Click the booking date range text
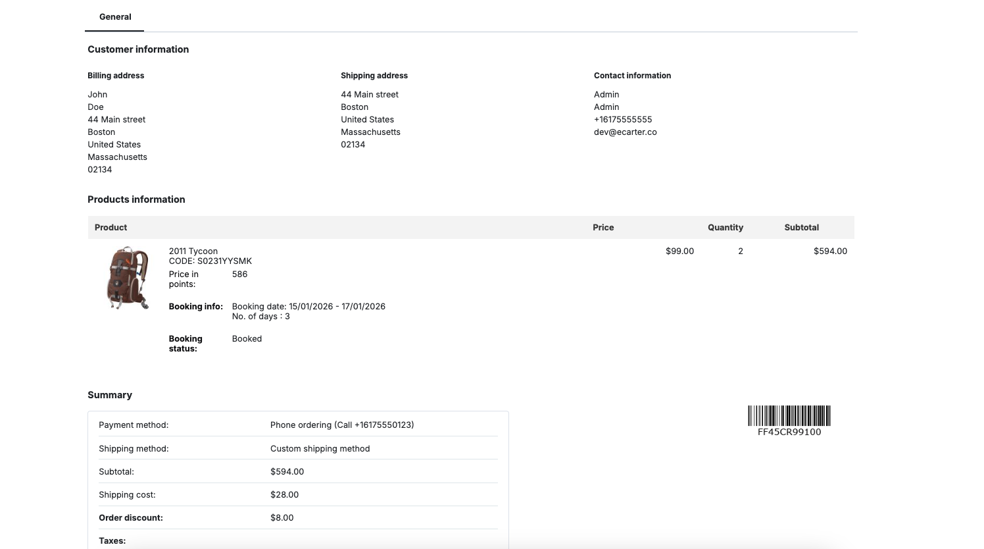984x549 pixels. click(308, 306)
